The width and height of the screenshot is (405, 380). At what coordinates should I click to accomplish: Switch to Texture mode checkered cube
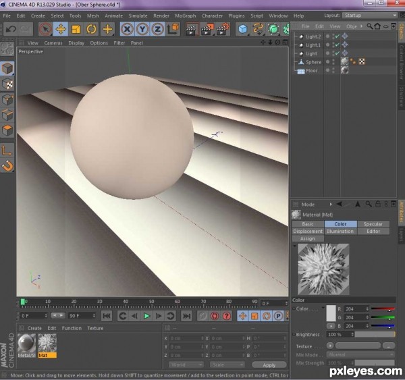click(x=7, y=84)
